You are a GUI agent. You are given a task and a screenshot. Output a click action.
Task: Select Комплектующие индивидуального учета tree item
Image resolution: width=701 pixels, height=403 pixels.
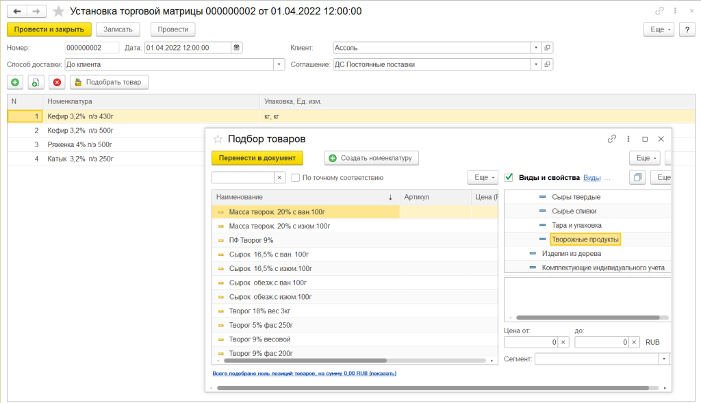click(x=603, y=268)
